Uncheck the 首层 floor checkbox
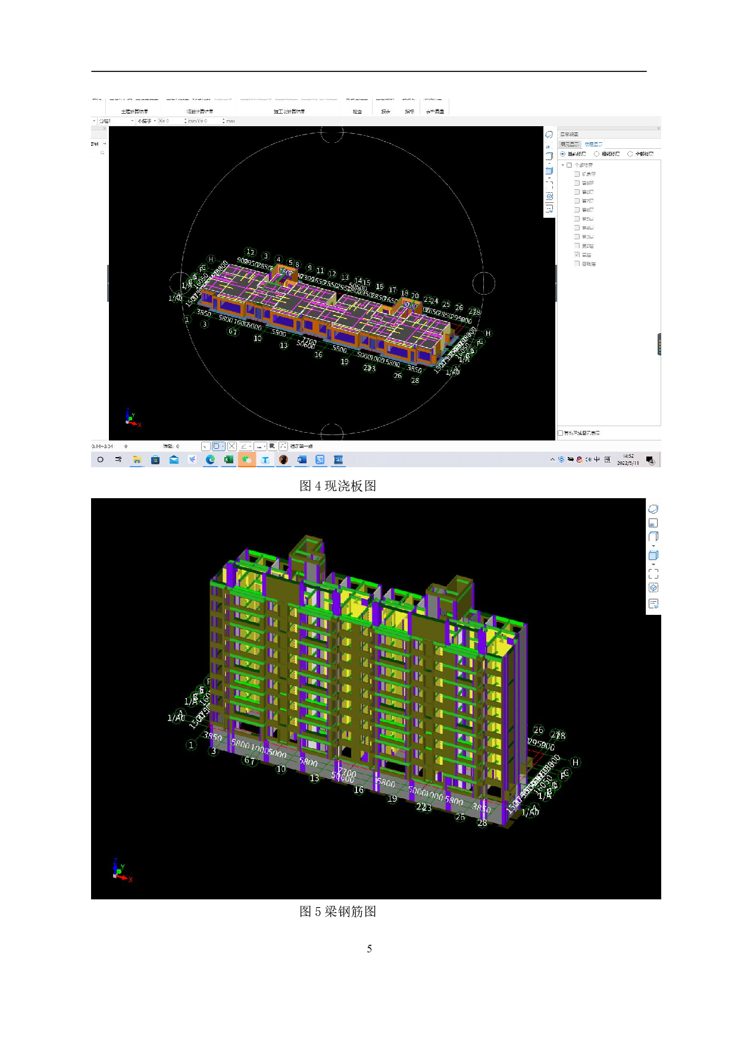 click(x=577, y=255)
